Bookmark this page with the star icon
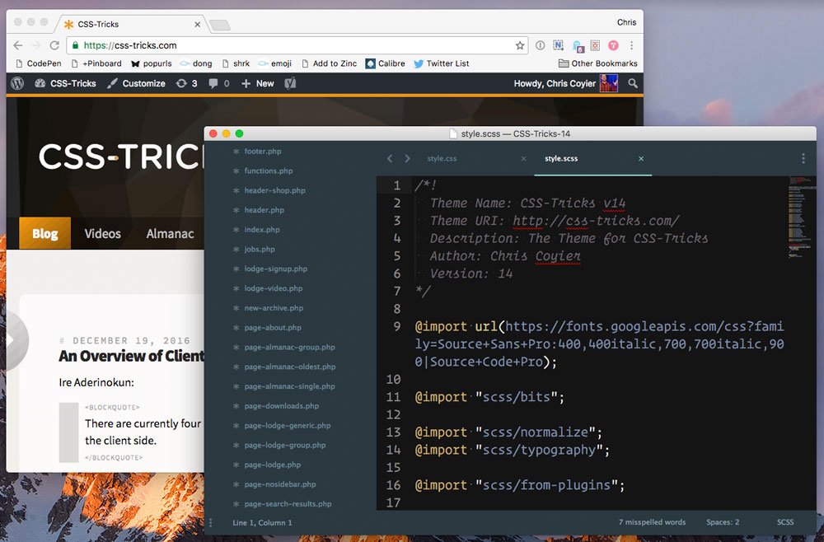The height and width of the screenshot is (542, 824). (x=520, y=45)
